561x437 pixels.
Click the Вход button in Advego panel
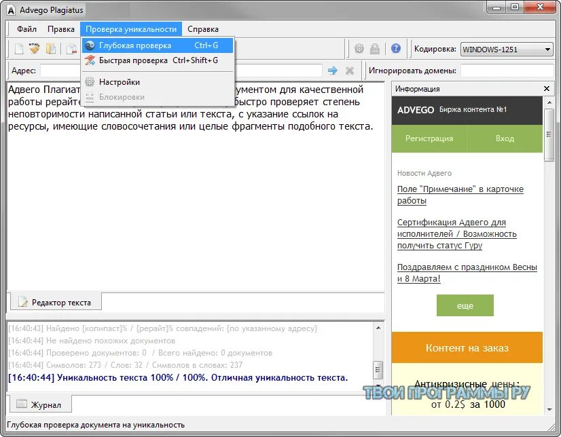505,138
